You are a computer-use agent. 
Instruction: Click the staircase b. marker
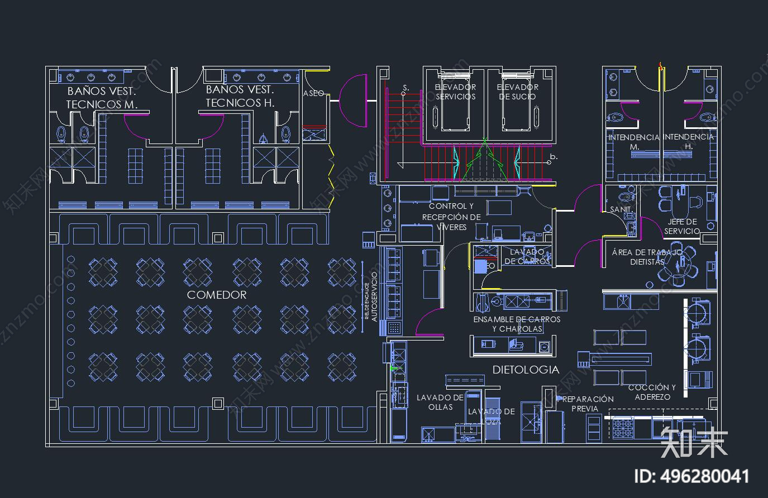(x=553, y=157)
